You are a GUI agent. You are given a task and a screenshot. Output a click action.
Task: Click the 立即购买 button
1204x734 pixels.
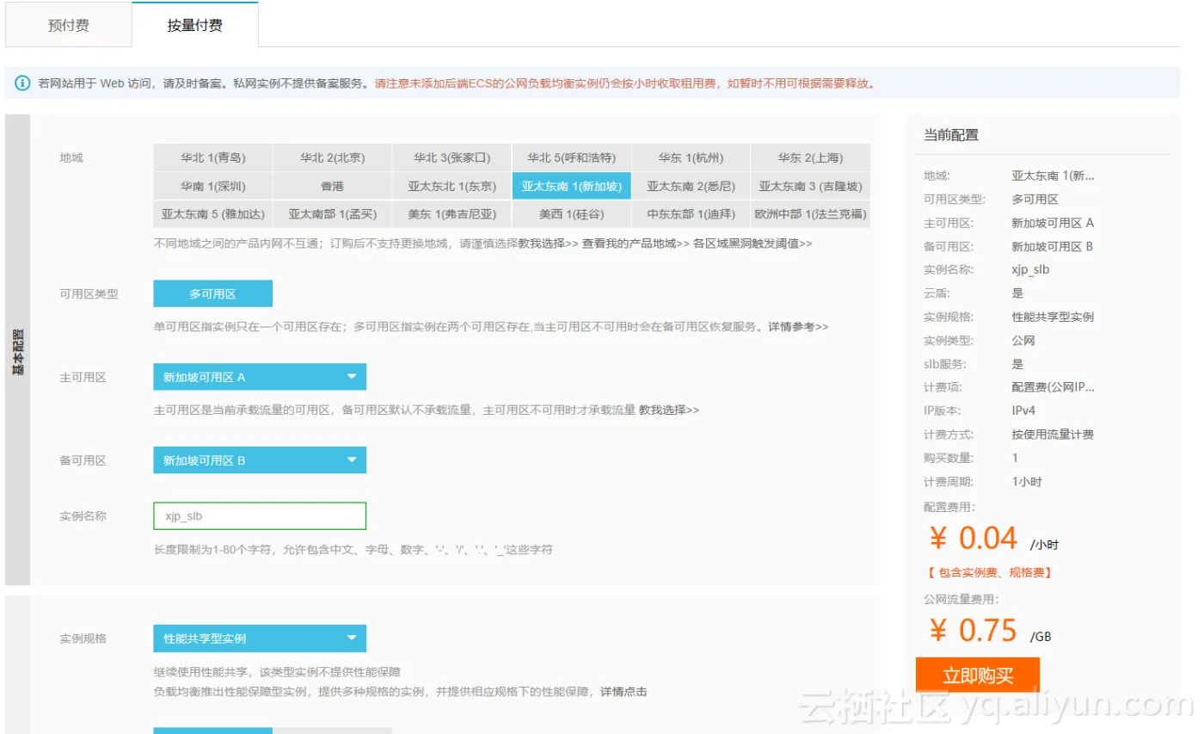coord(978,675)
